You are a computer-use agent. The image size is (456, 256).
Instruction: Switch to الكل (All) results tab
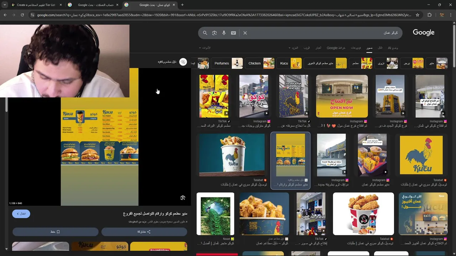click(380, 48)
